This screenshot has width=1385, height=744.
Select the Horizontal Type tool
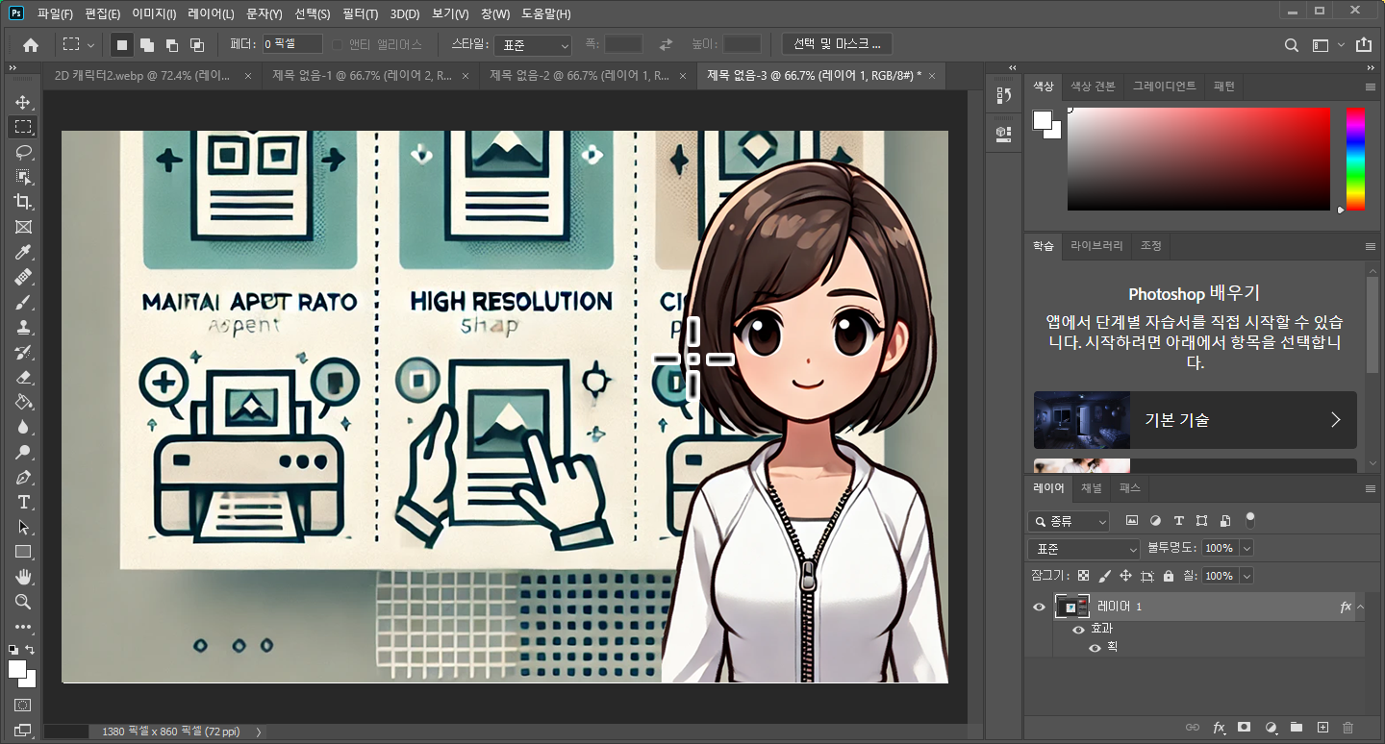[x=23, y=502]
